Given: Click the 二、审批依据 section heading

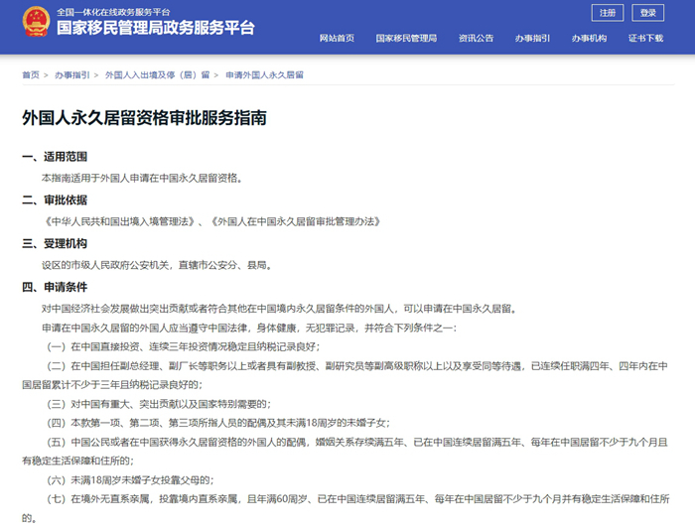Looking at the screenshot, I should click(x=55, y=199).
